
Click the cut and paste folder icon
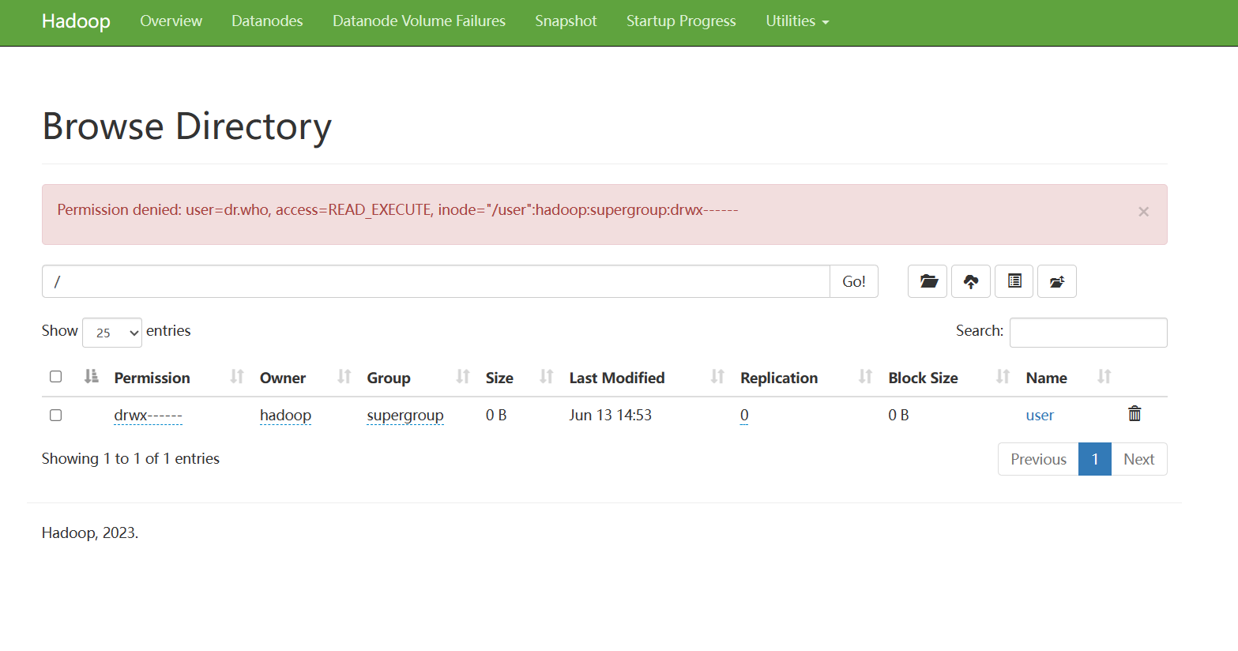tap(1057, 281)
